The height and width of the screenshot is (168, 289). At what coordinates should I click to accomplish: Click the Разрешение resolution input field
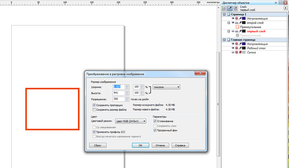pyautogui.click(x=119, y=99)
